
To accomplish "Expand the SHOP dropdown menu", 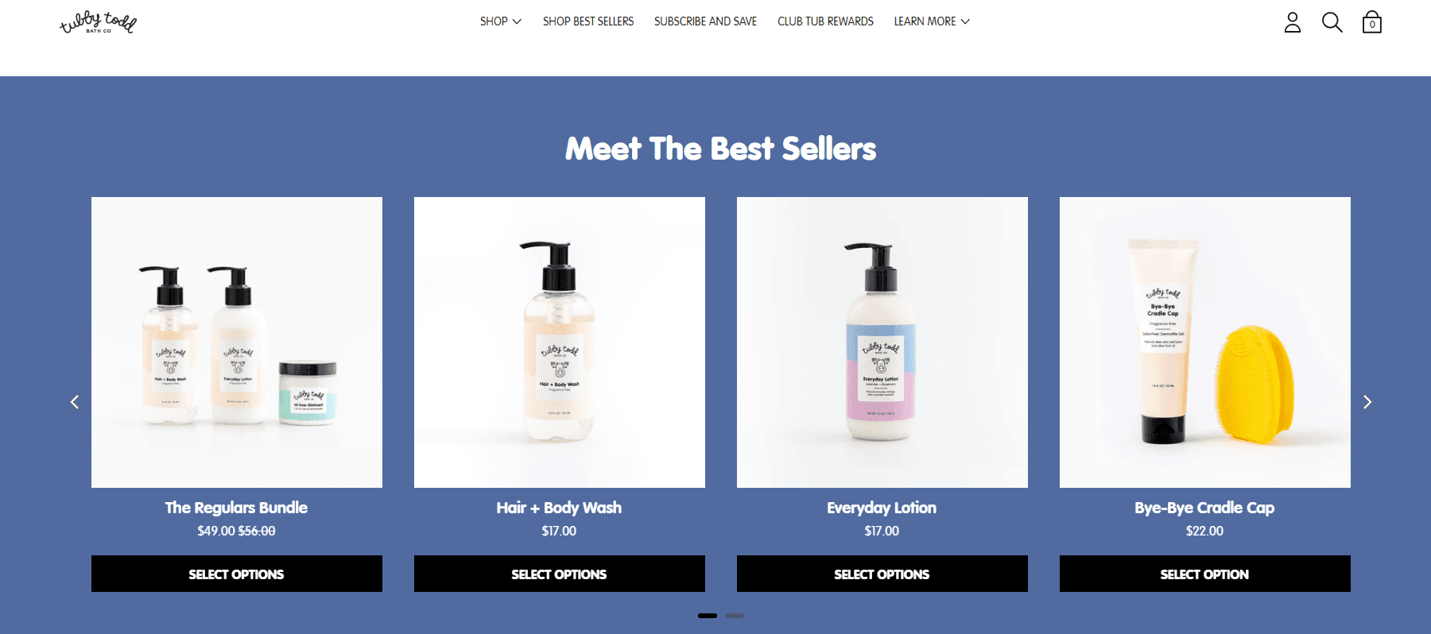I will click(x=500, y=21).
